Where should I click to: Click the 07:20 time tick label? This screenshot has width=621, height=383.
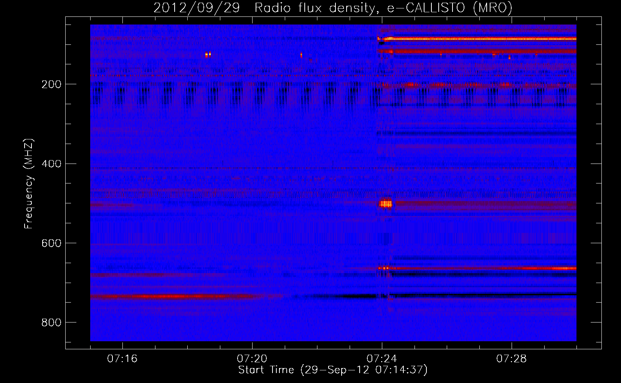click(x=252, y=359)
